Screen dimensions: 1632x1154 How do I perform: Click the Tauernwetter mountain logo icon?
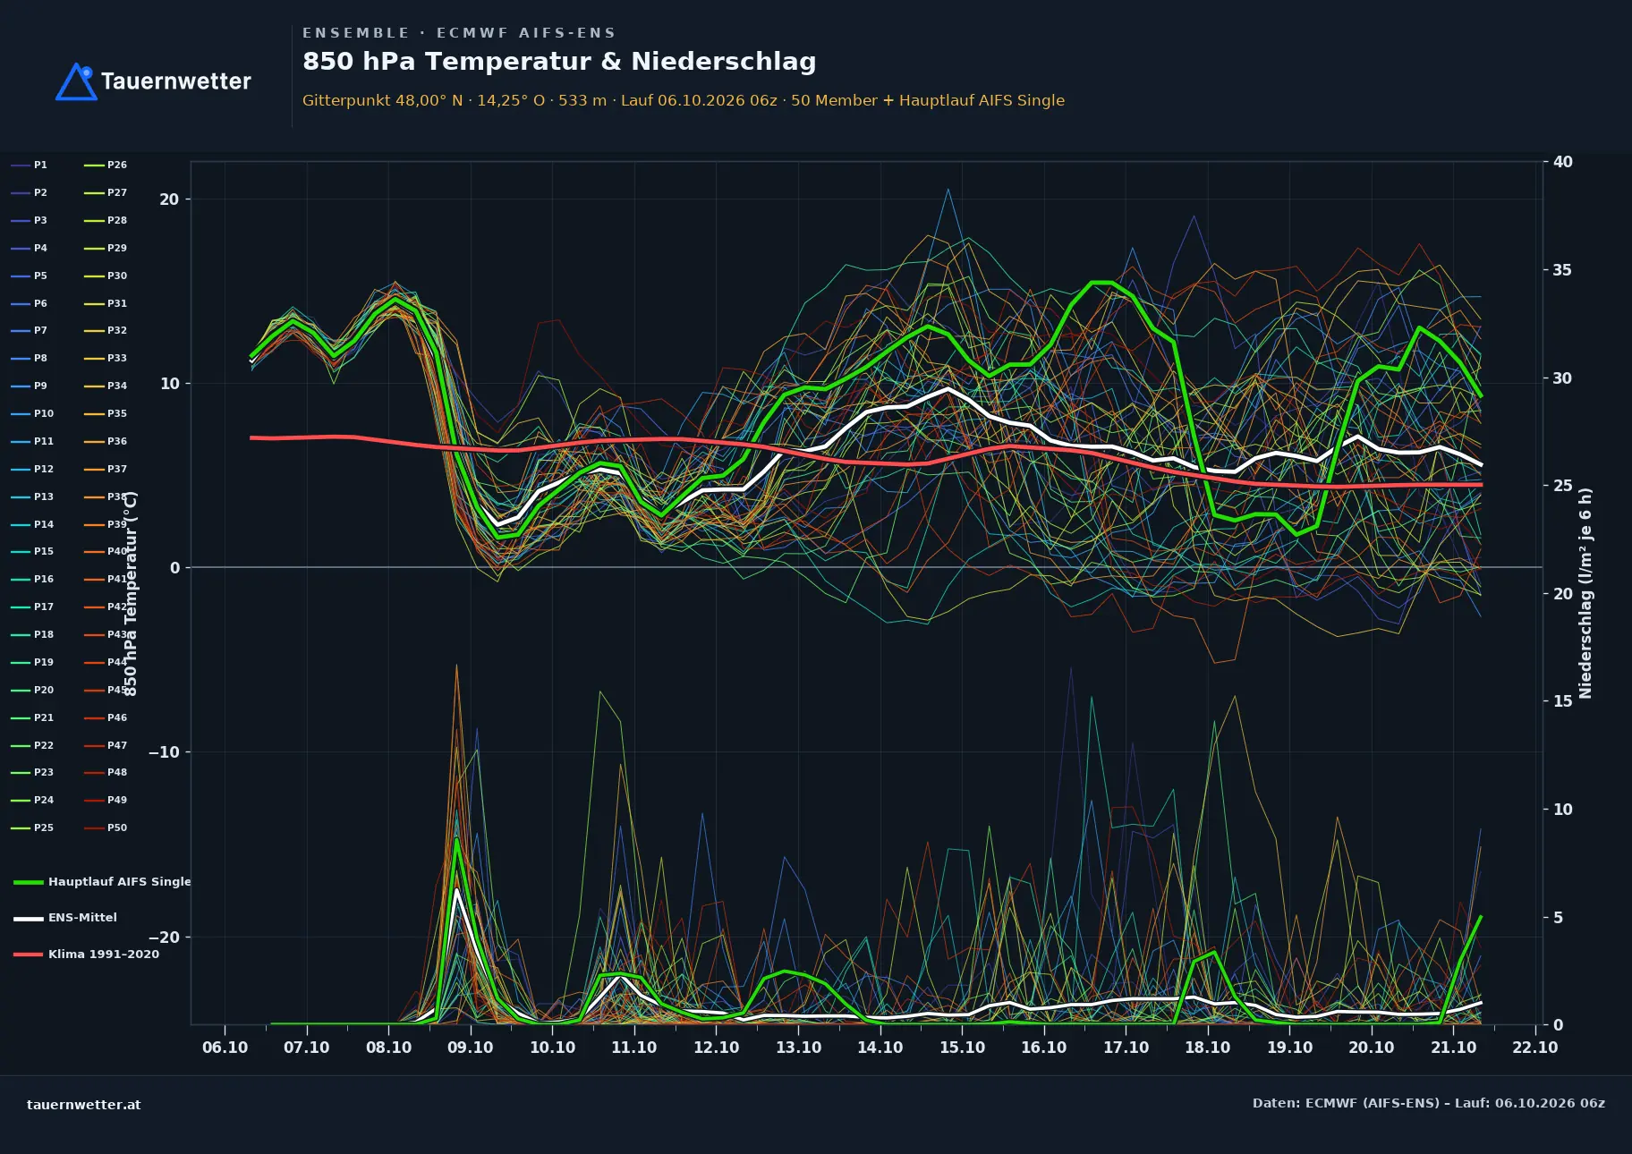coord(76,81)
